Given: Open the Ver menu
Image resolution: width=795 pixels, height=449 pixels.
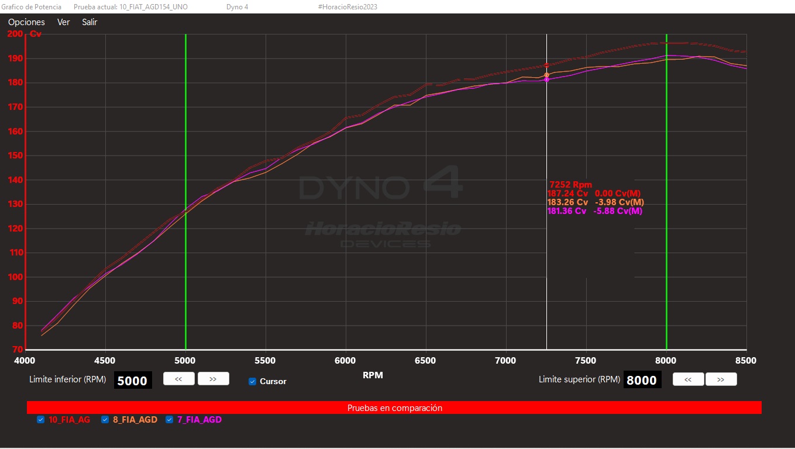Looking at the screenshot, I should [x=63, y=22].
